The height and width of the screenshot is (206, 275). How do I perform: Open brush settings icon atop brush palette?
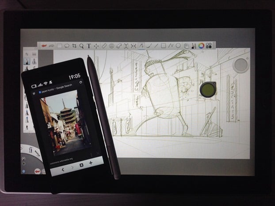(x=27, y=54)
